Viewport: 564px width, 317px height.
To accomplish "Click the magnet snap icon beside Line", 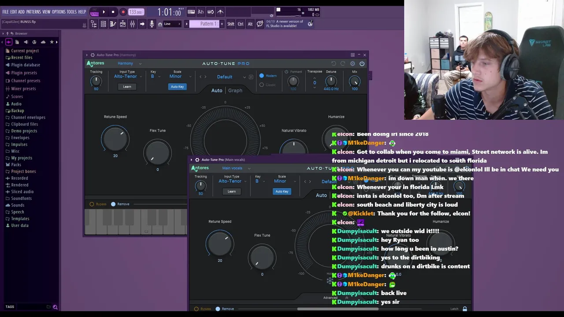I will [x=160, y=25].
